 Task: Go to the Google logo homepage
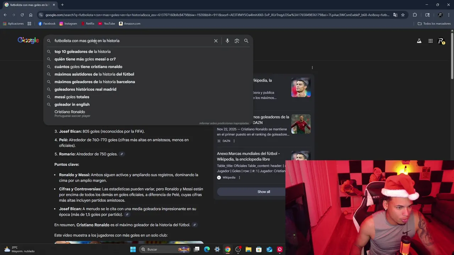(28, 40)
